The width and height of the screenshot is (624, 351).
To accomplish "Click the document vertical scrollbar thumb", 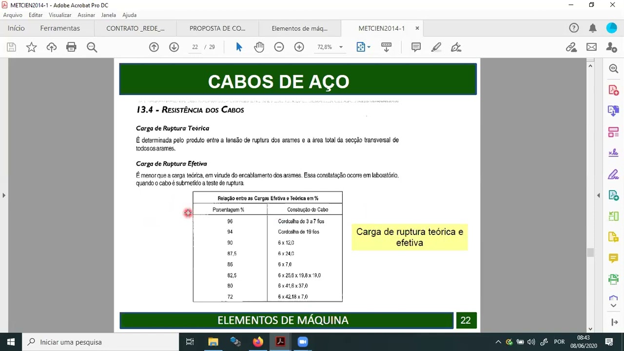I will [x=590, y=253].
